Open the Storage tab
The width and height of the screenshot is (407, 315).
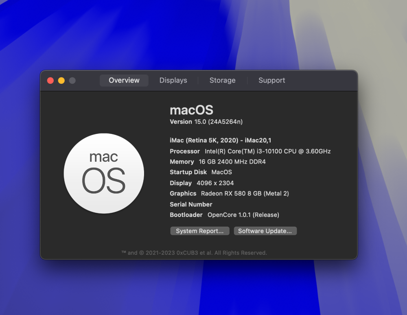[223, 81]
